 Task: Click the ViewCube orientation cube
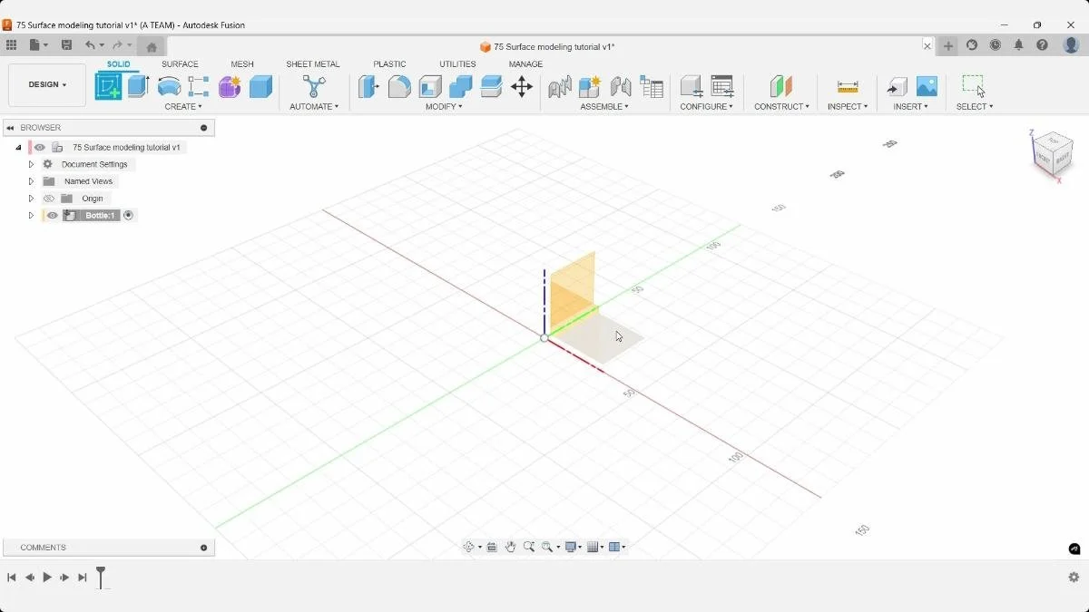pos(1053,152)
